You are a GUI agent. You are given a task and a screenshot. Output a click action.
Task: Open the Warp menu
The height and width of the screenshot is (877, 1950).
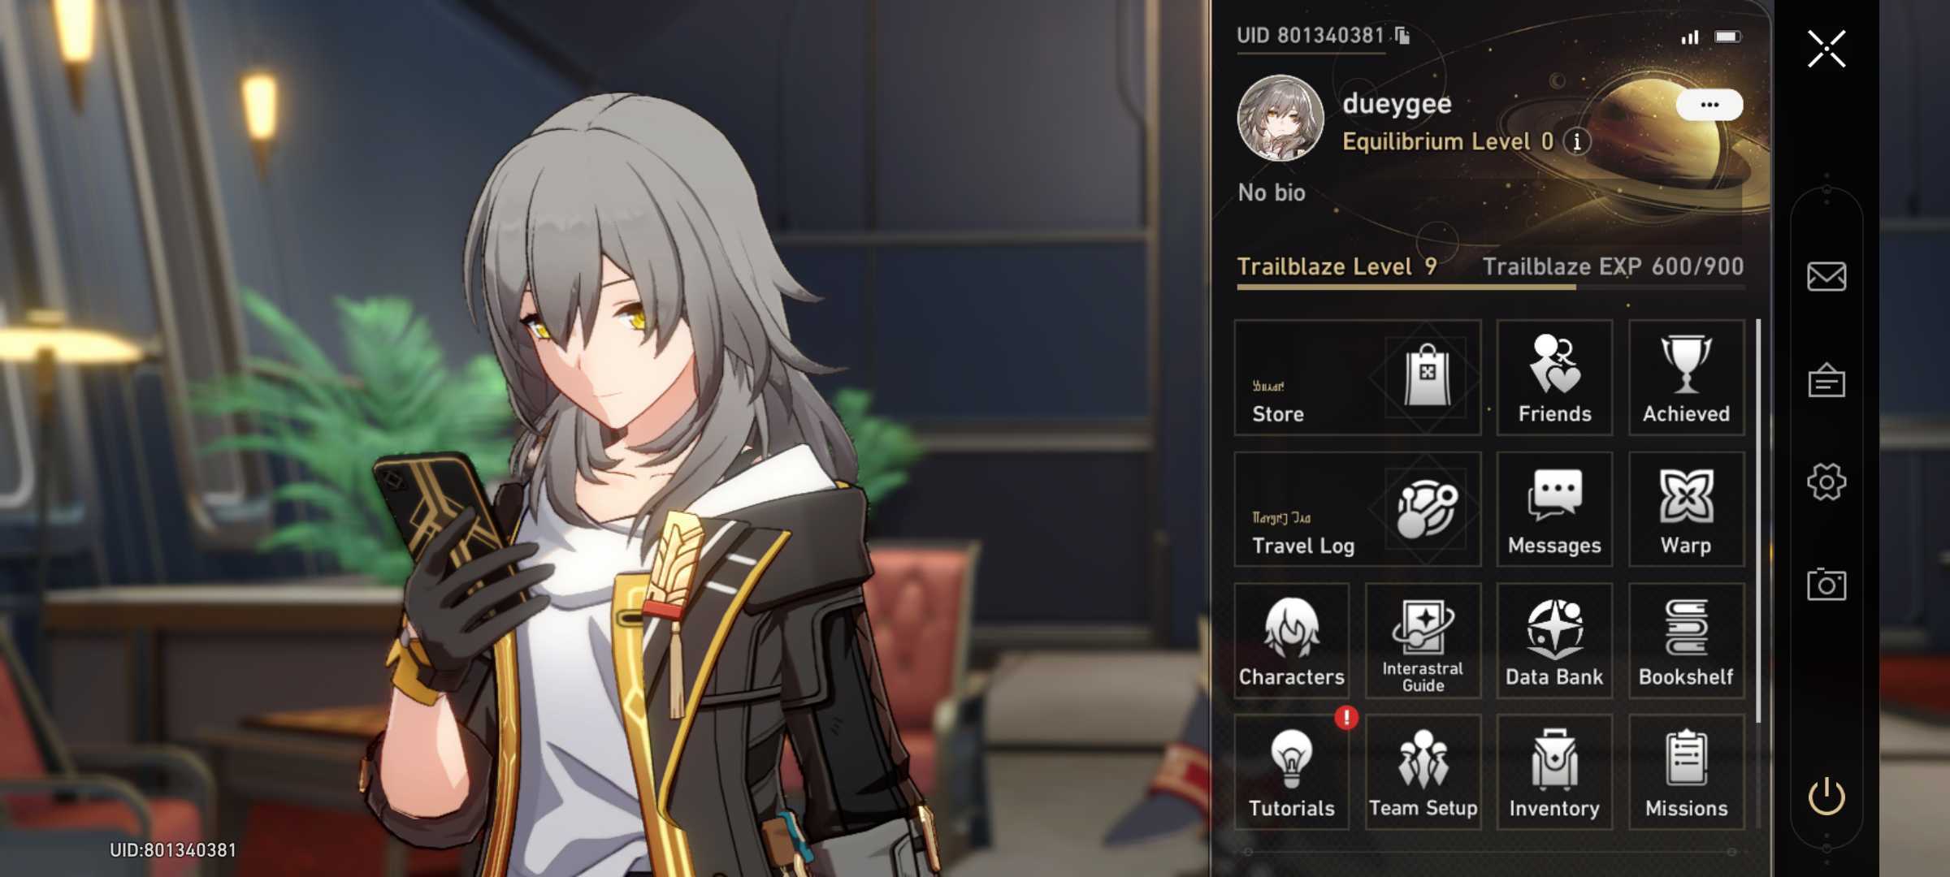(x=1686, y=509)
